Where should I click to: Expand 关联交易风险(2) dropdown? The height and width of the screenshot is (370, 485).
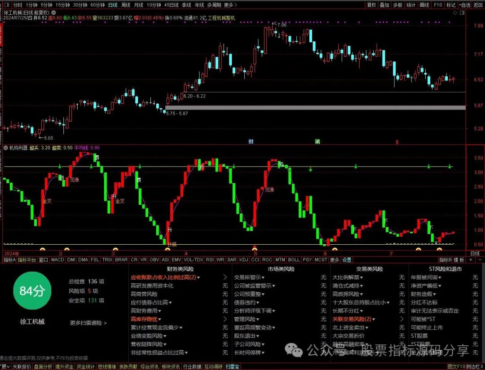(353, 319)
